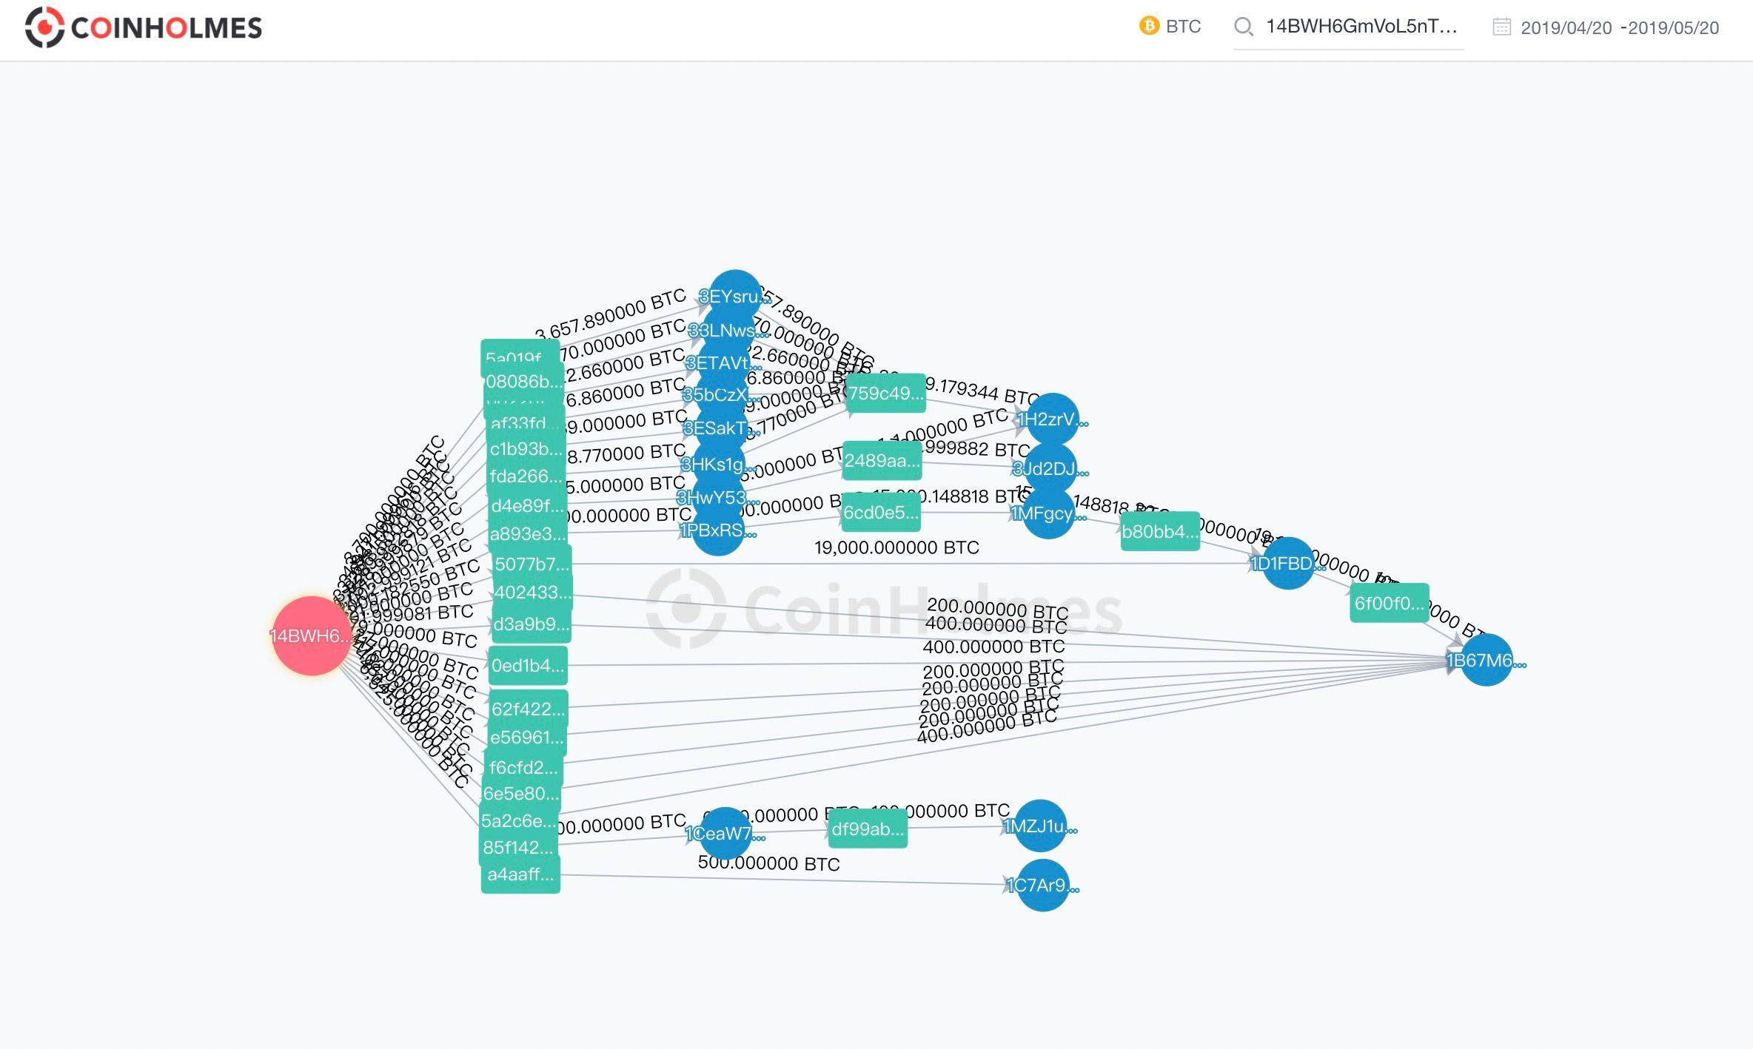
Task: Select transaction node 6f00f0
Action: 1389,603
